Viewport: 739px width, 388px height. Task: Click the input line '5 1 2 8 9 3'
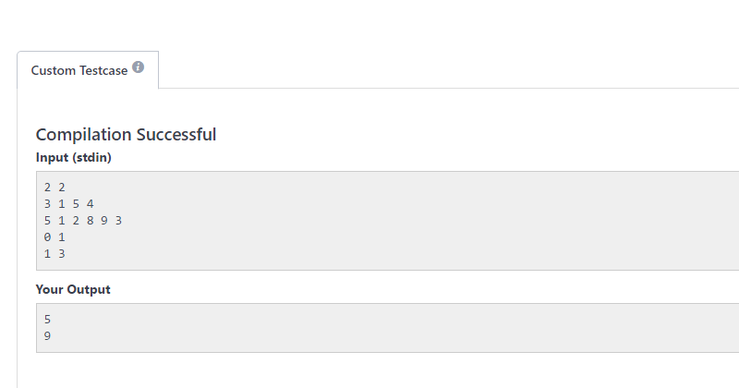[83, 220]
